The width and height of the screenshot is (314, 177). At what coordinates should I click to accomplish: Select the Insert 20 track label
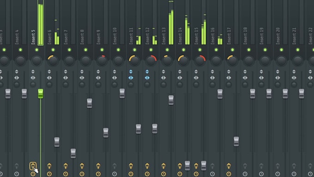[x=278, y=36]
